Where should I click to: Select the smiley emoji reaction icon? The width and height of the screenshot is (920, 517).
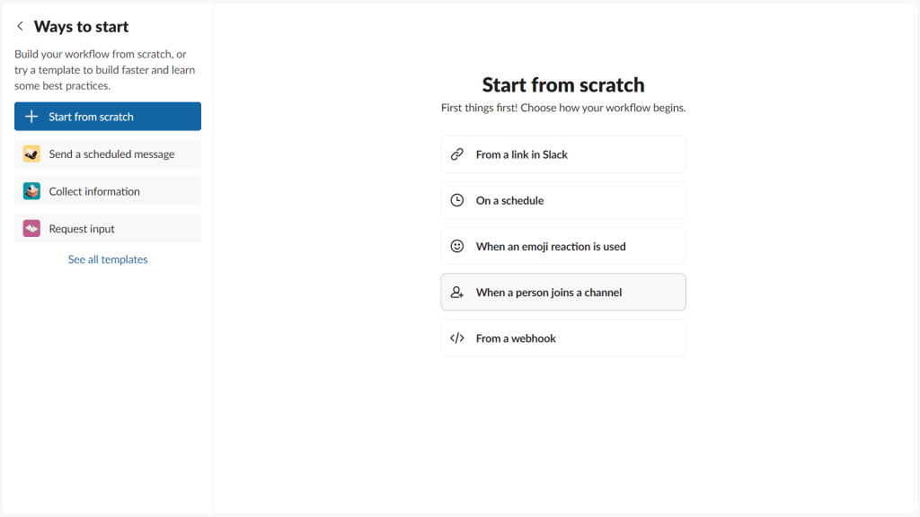[x=456, y=245]
